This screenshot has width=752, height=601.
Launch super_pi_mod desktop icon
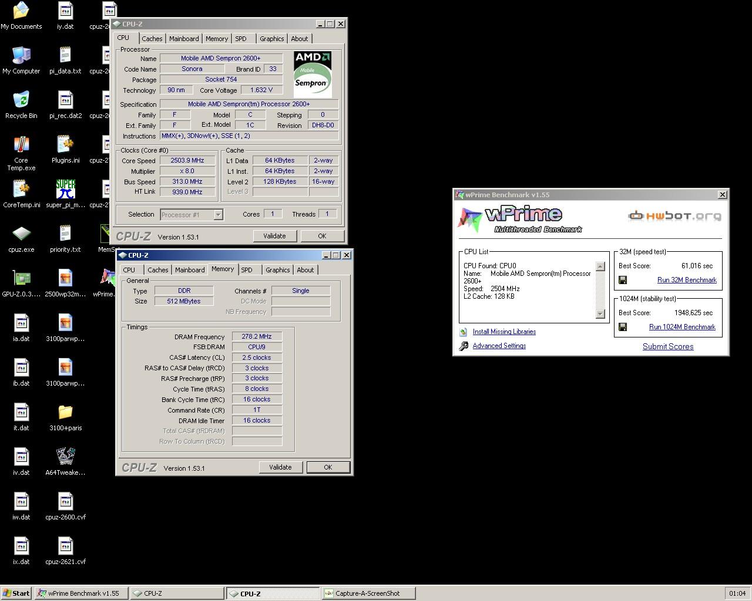click(x=65, y=194)
